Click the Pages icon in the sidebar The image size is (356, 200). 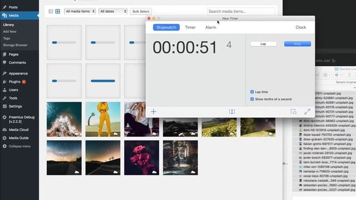coord(4,54)
